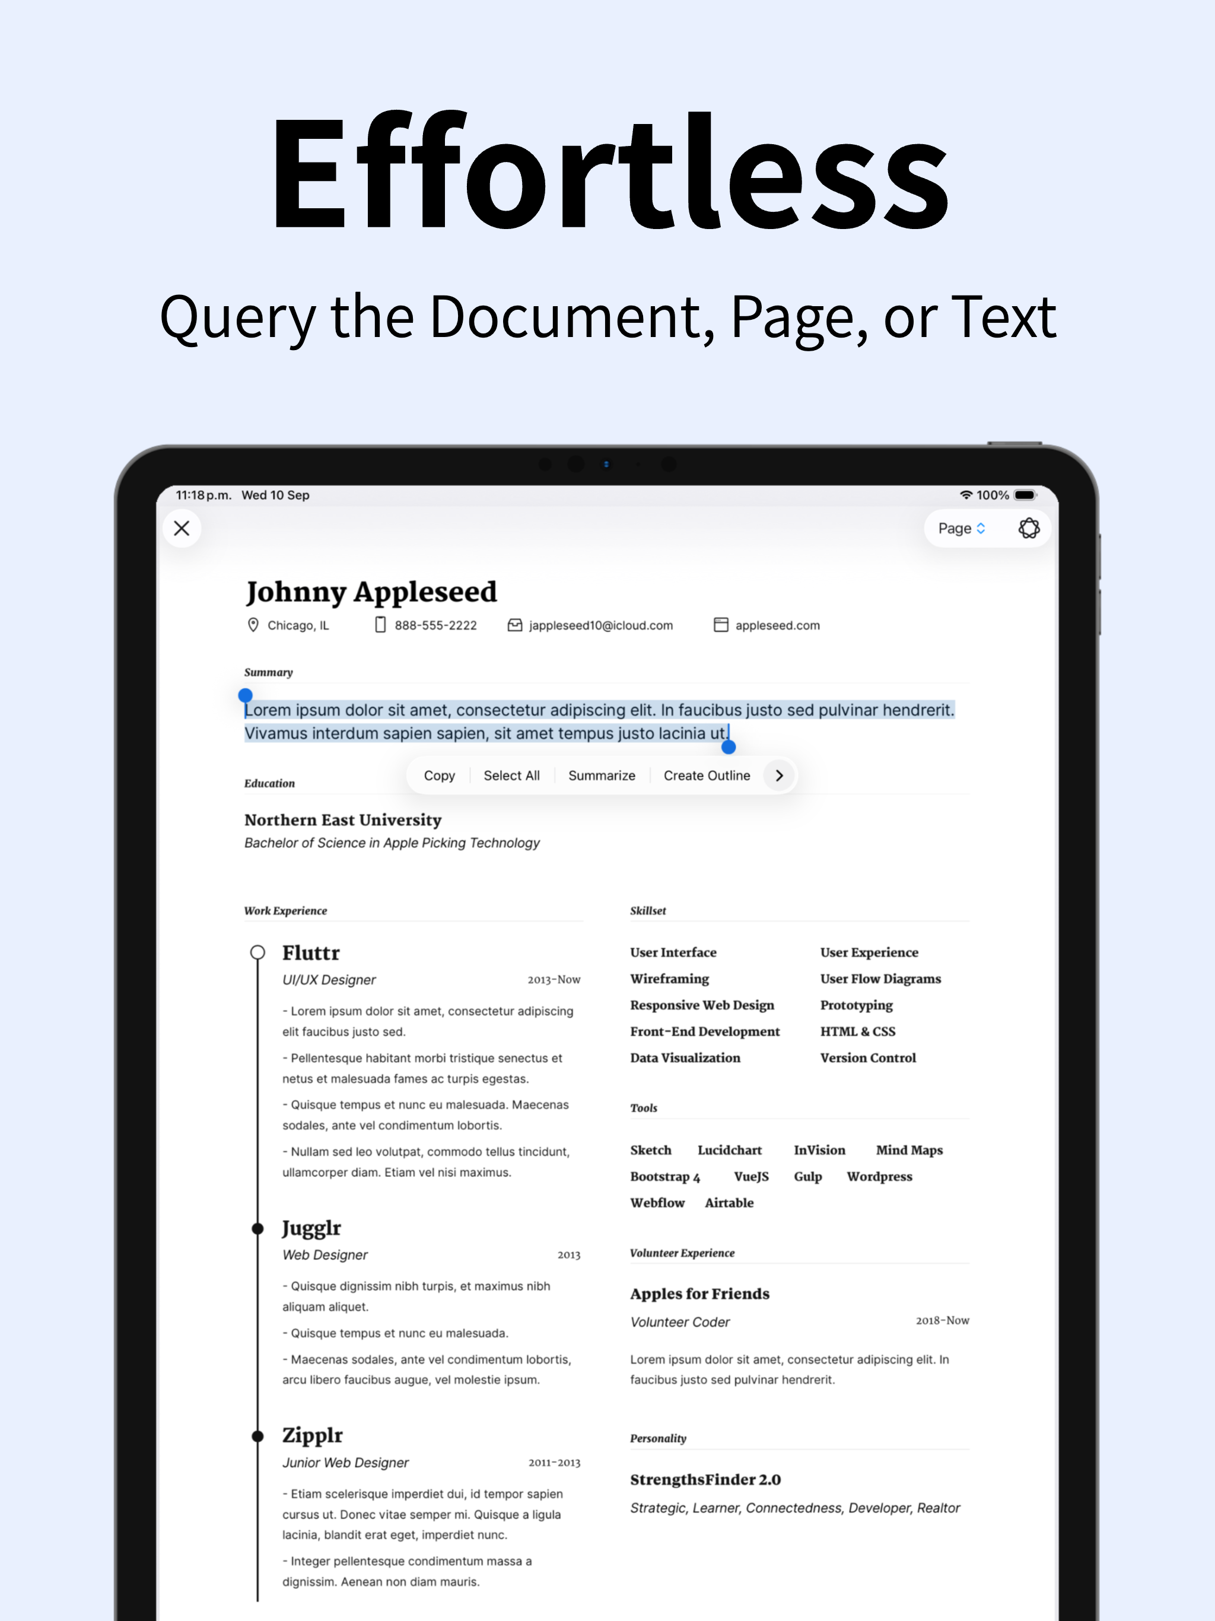Click the Volunteer Coder role text
Screen dimensions: 1215x1621
[x=680, y=1323]
